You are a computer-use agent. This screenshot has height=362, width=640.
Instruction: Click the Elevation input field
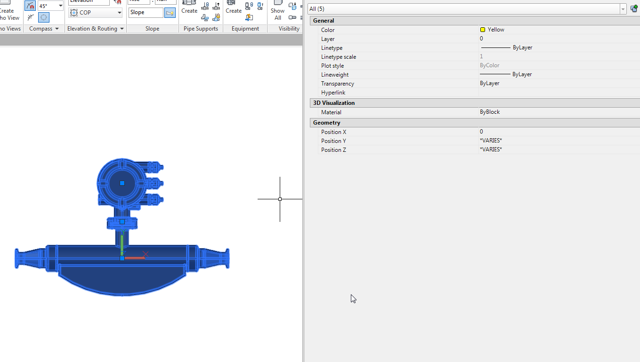point(89,2)
